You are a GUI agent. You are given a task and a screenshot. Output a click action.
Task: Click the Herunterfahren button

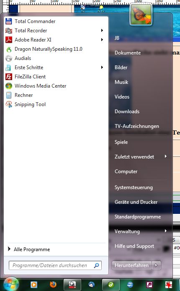click(132, 265)
